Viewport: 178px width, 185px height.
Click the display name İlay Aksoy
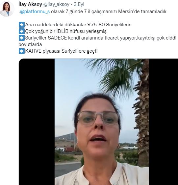click(30, 4)
